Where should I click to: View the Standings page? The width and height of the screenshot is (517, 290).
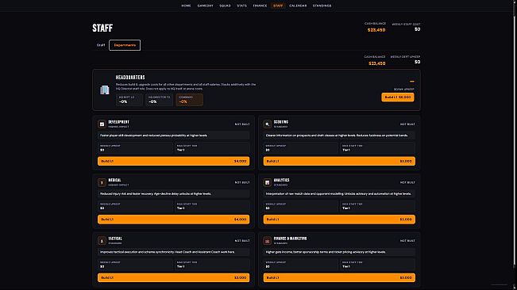point(322,6)
